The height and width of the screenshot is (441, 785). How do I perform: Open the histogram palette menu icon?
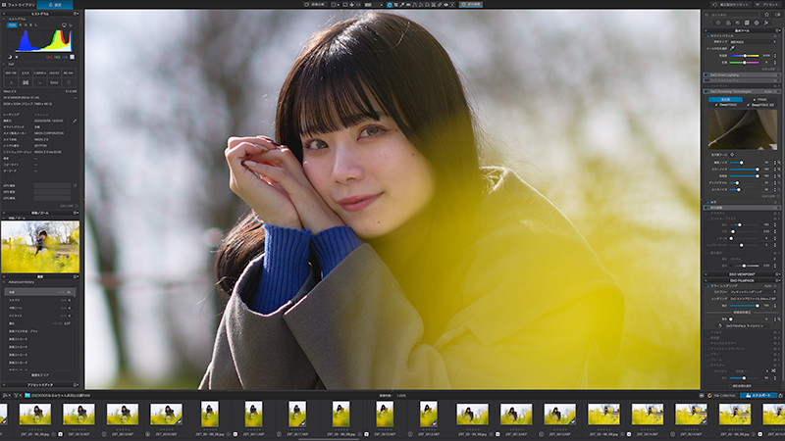point(77,14)
